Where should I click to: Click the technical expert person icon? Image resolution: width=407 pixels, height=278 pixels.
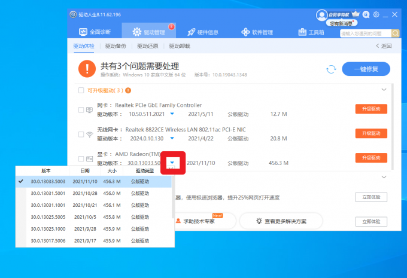[178, 221]
